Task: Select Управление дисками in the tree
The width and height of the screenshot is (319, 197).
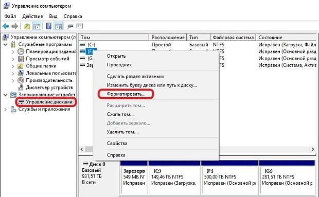Action: point(49,102)
